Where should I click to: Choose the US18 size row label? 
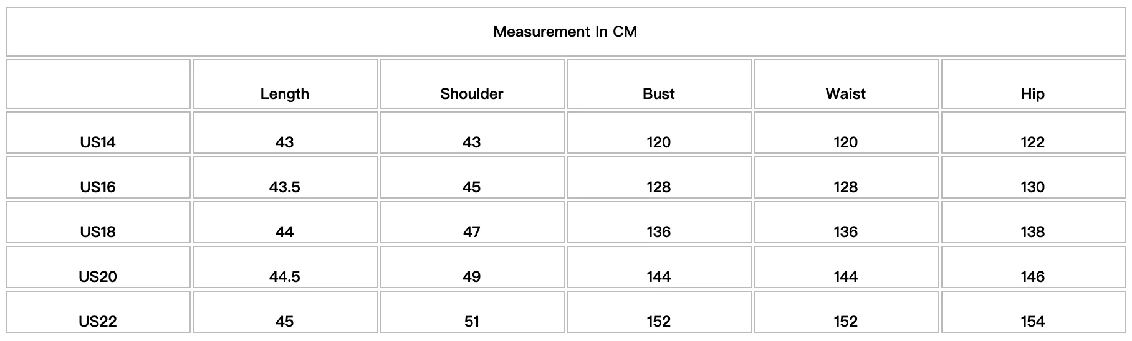tap(98, 232)
